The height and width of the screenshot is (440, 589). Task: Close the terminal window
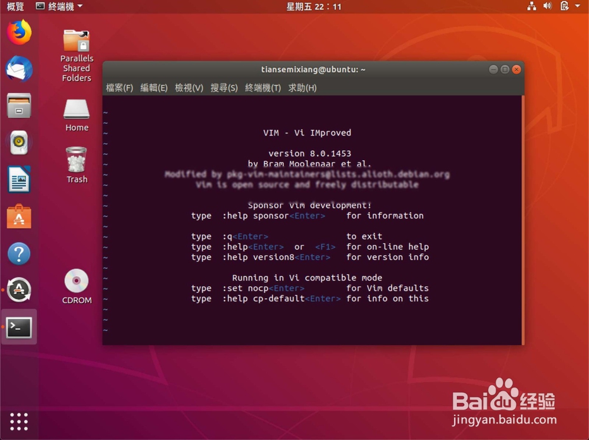click(x=517, y=69)
